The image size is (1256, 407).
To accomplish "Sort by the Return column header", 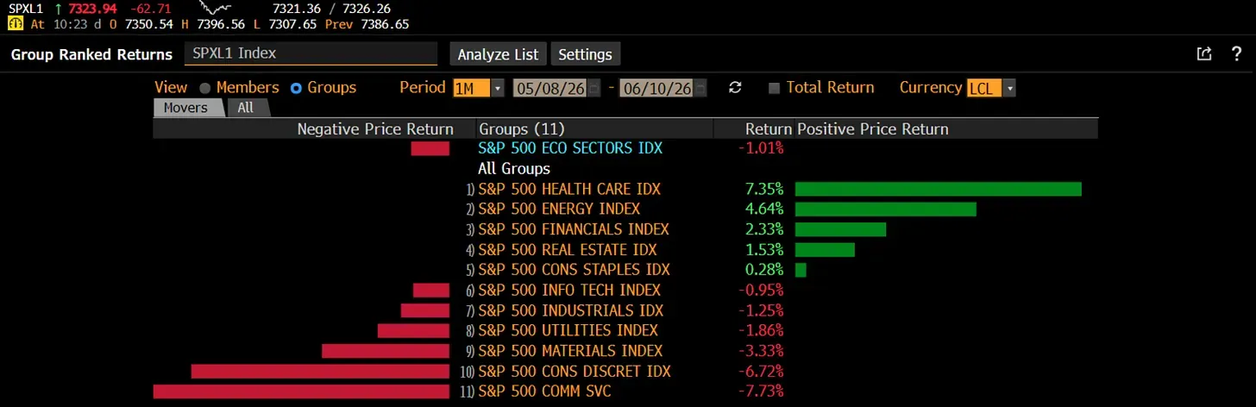I will (x=768, y=129).
